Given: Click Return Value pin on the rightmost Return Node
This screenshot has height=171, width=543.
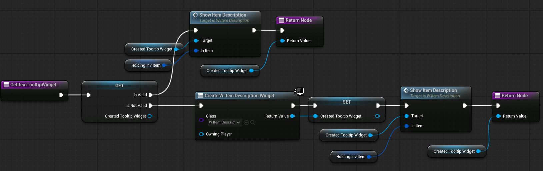Looking at the screenshot, I should pos(498,116).
